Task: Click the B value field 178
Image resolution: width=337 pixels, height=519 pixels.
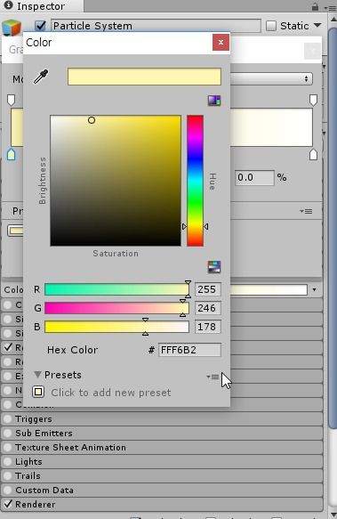Action: (208, 327)
